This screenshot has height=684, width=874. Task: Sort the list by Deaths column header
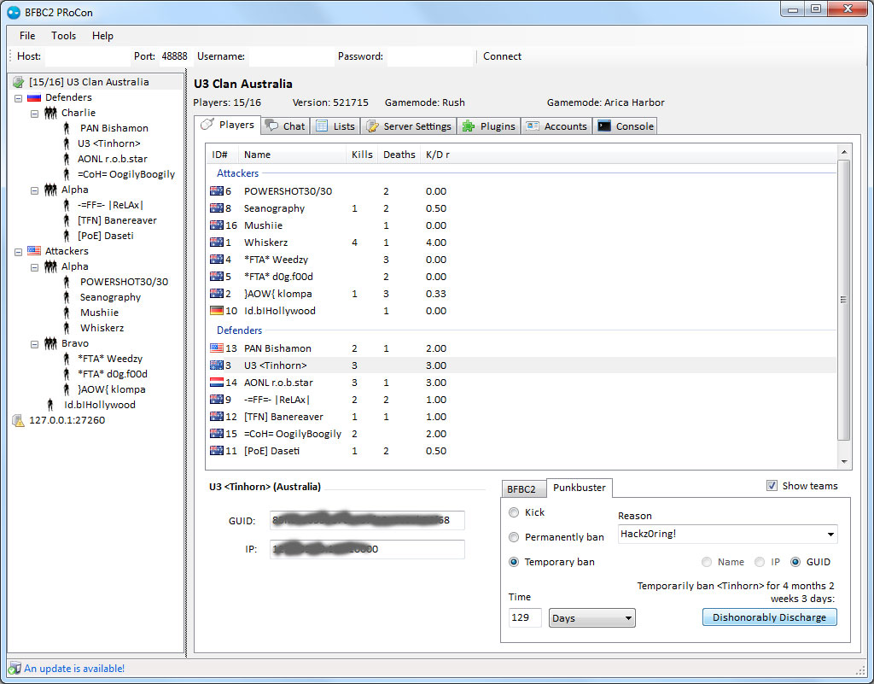point(399,155)
